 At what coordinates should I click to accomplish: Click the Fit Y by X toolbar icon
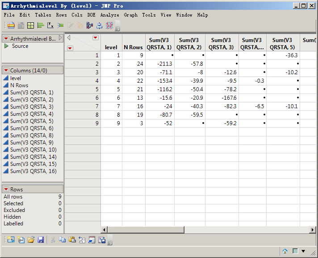pyautogui.click(x=50, y=25)
